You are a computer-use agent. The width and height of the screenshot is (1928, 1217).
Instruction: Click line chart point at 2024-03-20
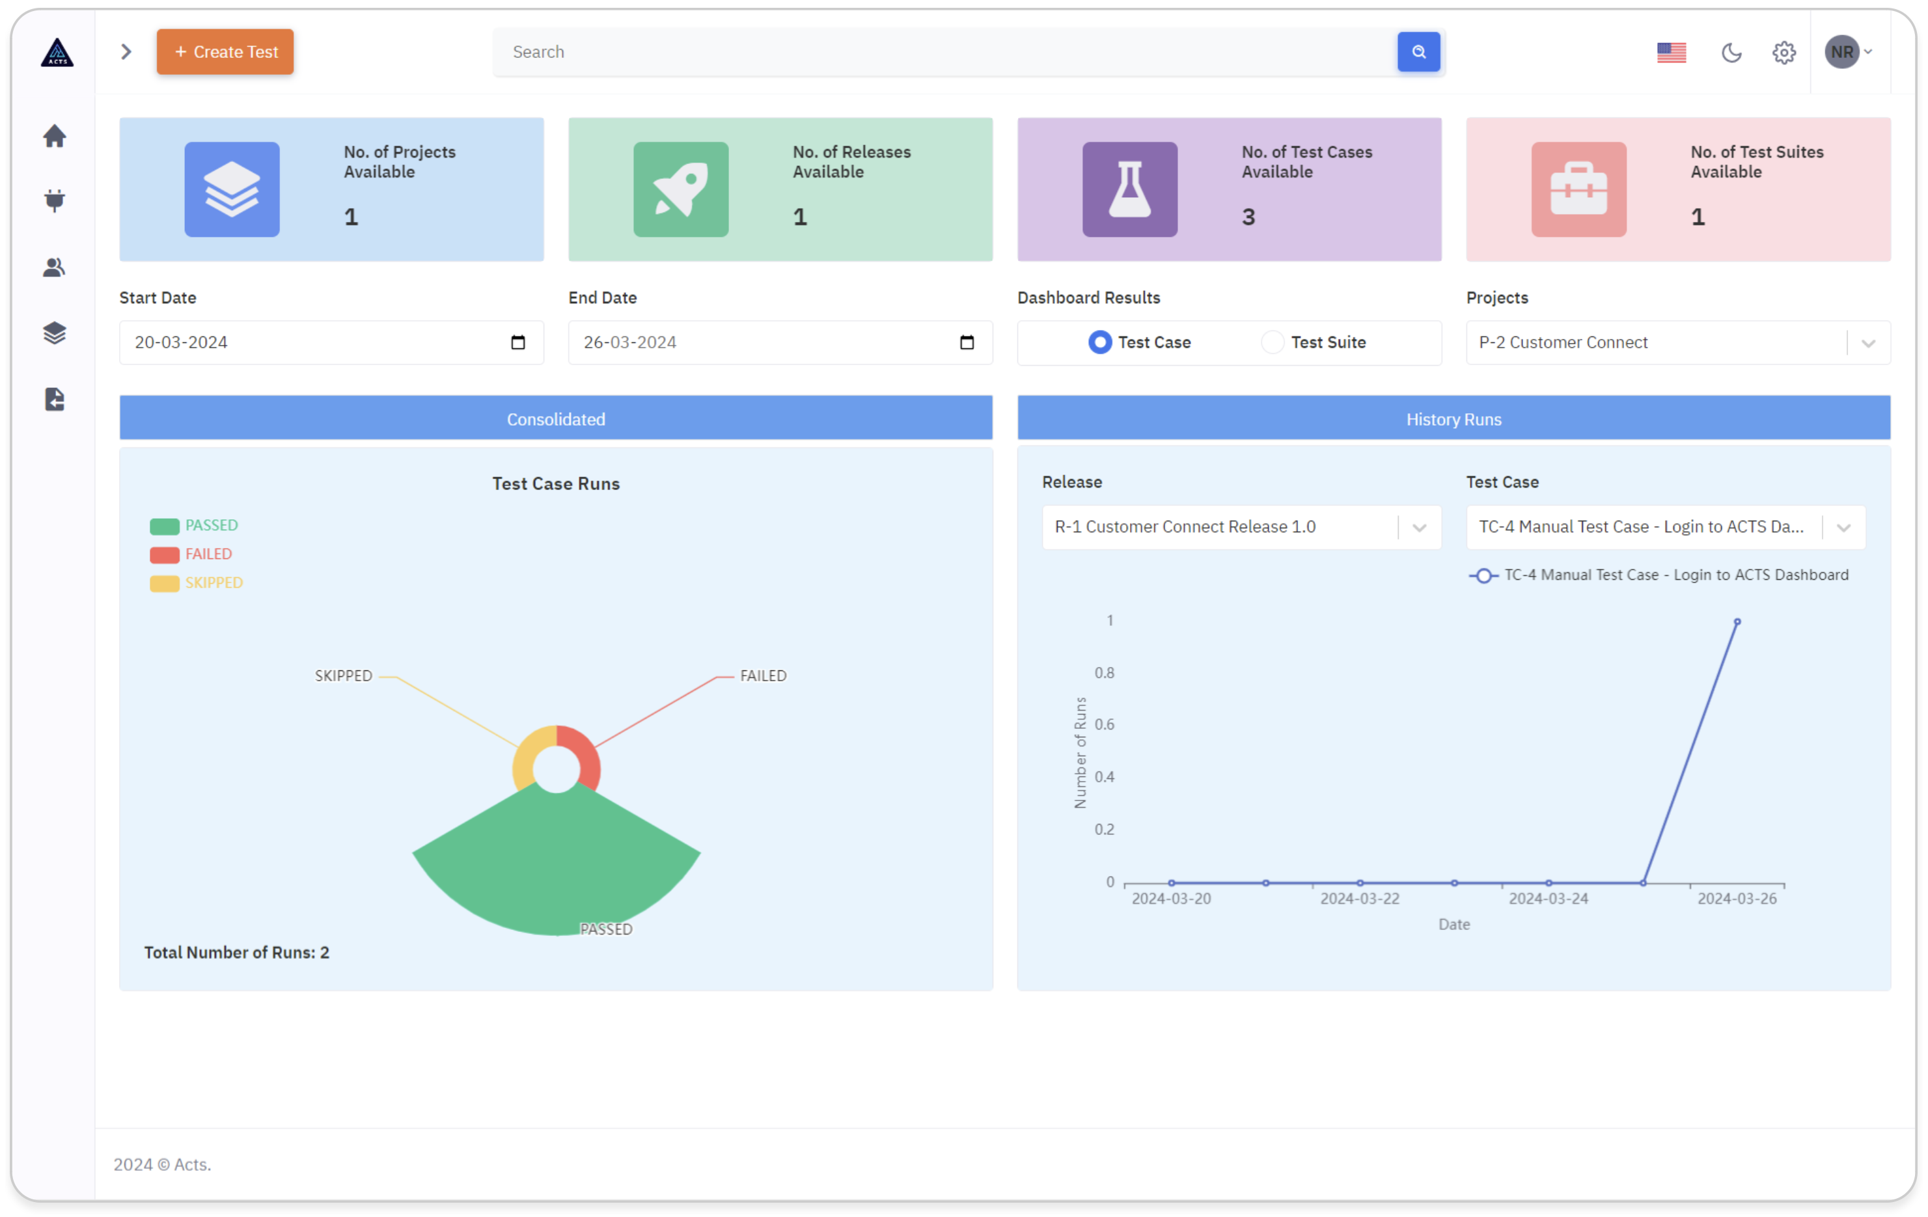(x=1172, y=882)
